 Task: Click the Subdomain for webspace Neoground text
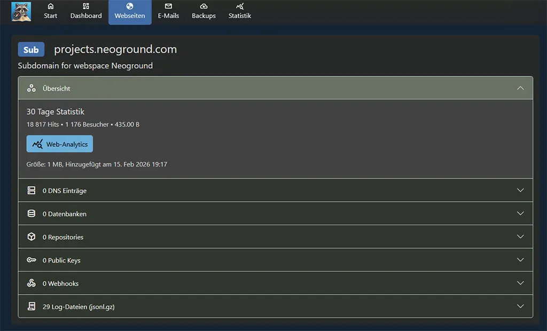[85, 66]
